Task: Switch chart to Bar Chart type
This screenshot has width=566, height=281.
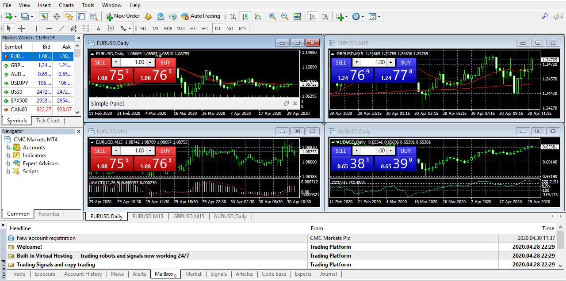Action: (x=233, y=16)
